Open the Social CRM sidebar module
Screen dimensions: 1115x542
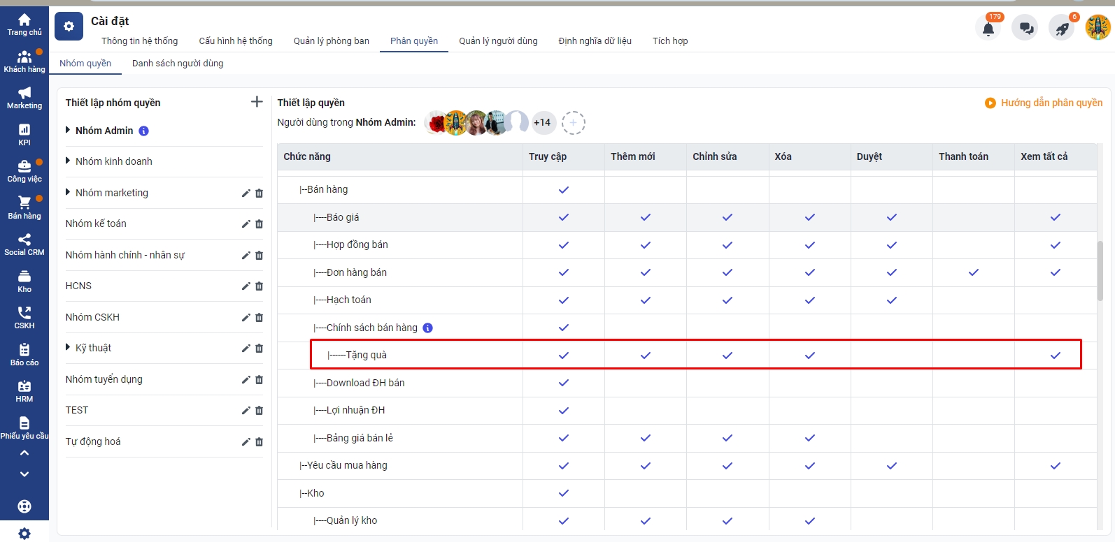coord(24,244)
